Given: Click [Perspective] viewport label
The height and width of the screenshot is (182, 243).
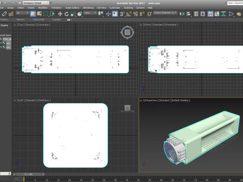Looking at the screenshot, I should click(x=151, y=100).
